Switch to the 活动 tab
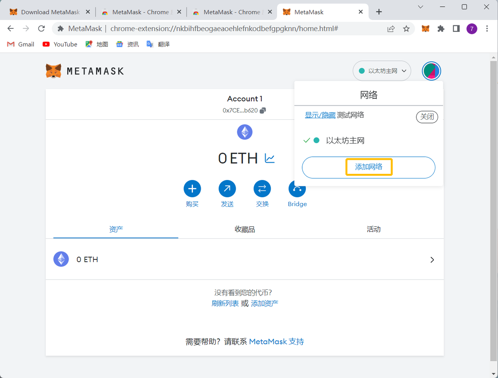The image size is (498, 378). click(373, 229)
